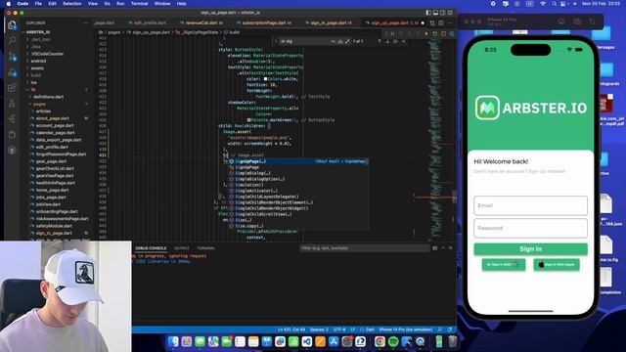This screenshot has width=626, height=352.
Task: Select the Debug Console panel tab
Action: tap(151, 248)
